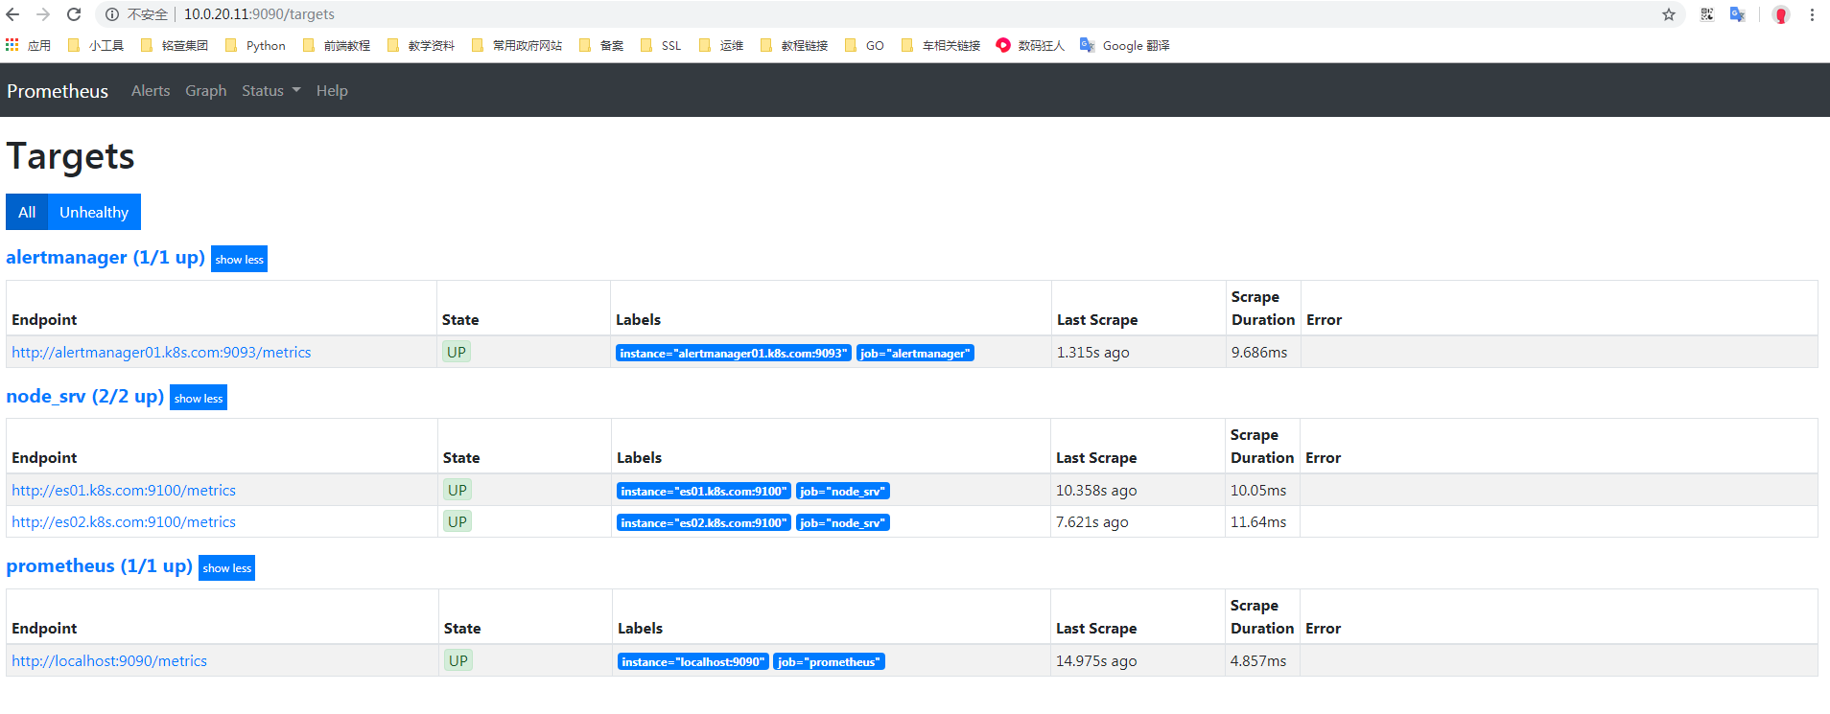1830x714 pixels.
Task: Open the 数码狂人 bookmark
Action: click(x=1030, y=45)
